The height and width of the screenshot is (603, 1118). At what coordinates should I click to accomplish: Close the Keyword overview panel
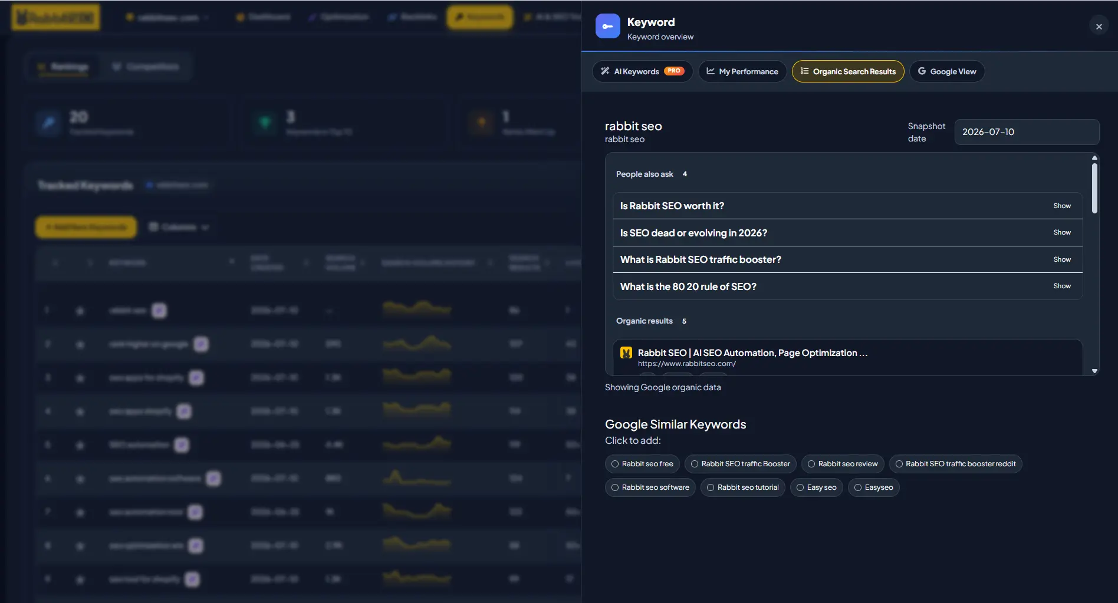click(1099, 27)
